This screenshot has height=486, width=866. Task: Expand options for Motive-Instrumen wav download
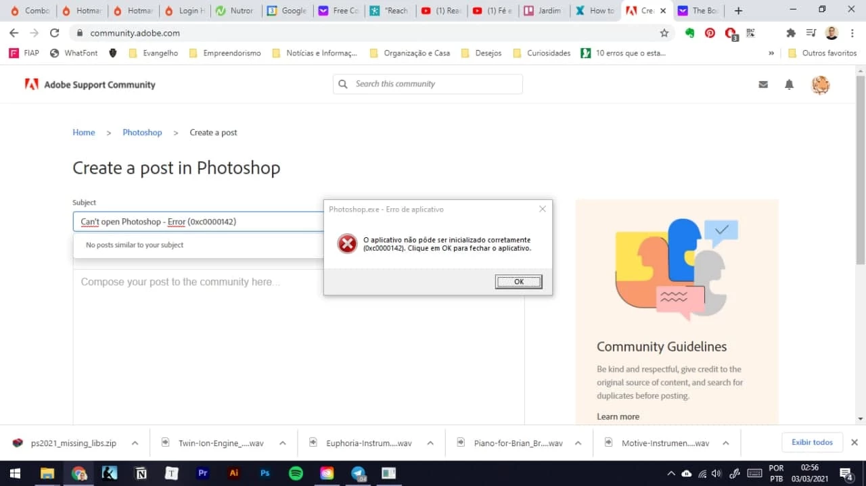(725, 443)
